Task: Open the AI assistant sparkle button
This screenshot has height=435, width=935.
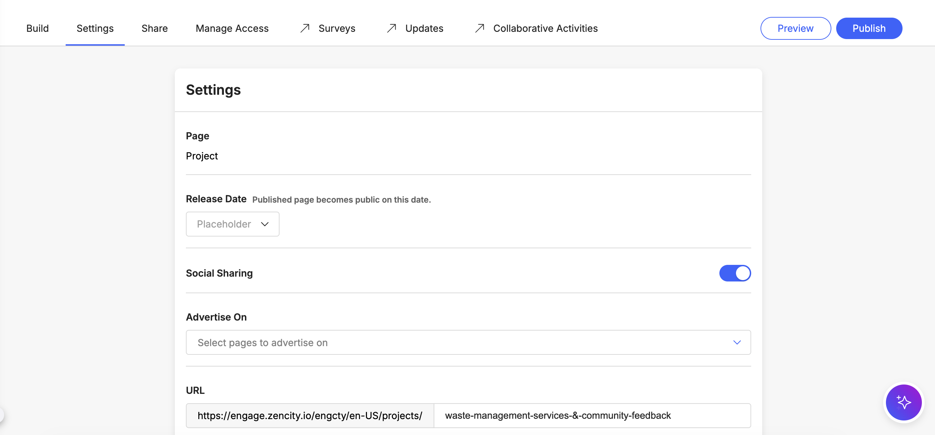Action: point(903,402)
